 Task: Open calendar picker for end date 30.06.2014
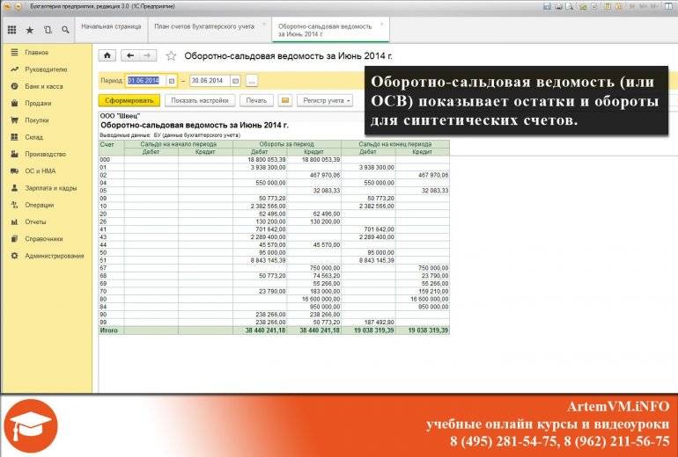coord(235,81)
